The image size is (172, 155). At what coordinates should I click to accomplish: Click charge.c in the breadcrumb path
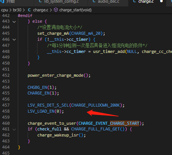click(41, 10)
